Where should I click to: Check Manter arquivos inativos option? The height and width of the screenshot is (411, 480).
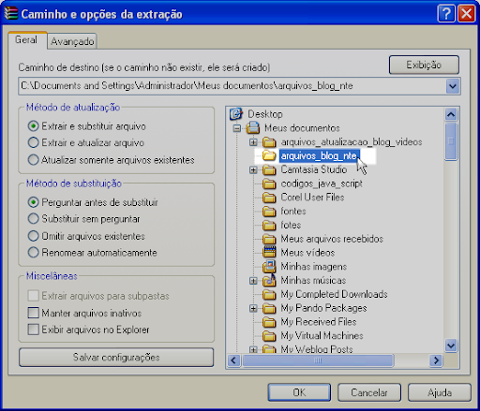tap(34, 313)
